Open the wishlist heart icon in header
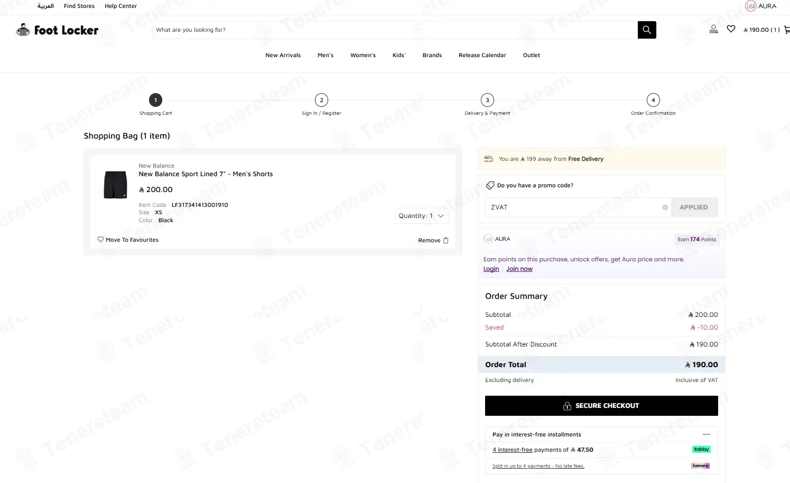 pyautogui.click(x=731, y=29)
